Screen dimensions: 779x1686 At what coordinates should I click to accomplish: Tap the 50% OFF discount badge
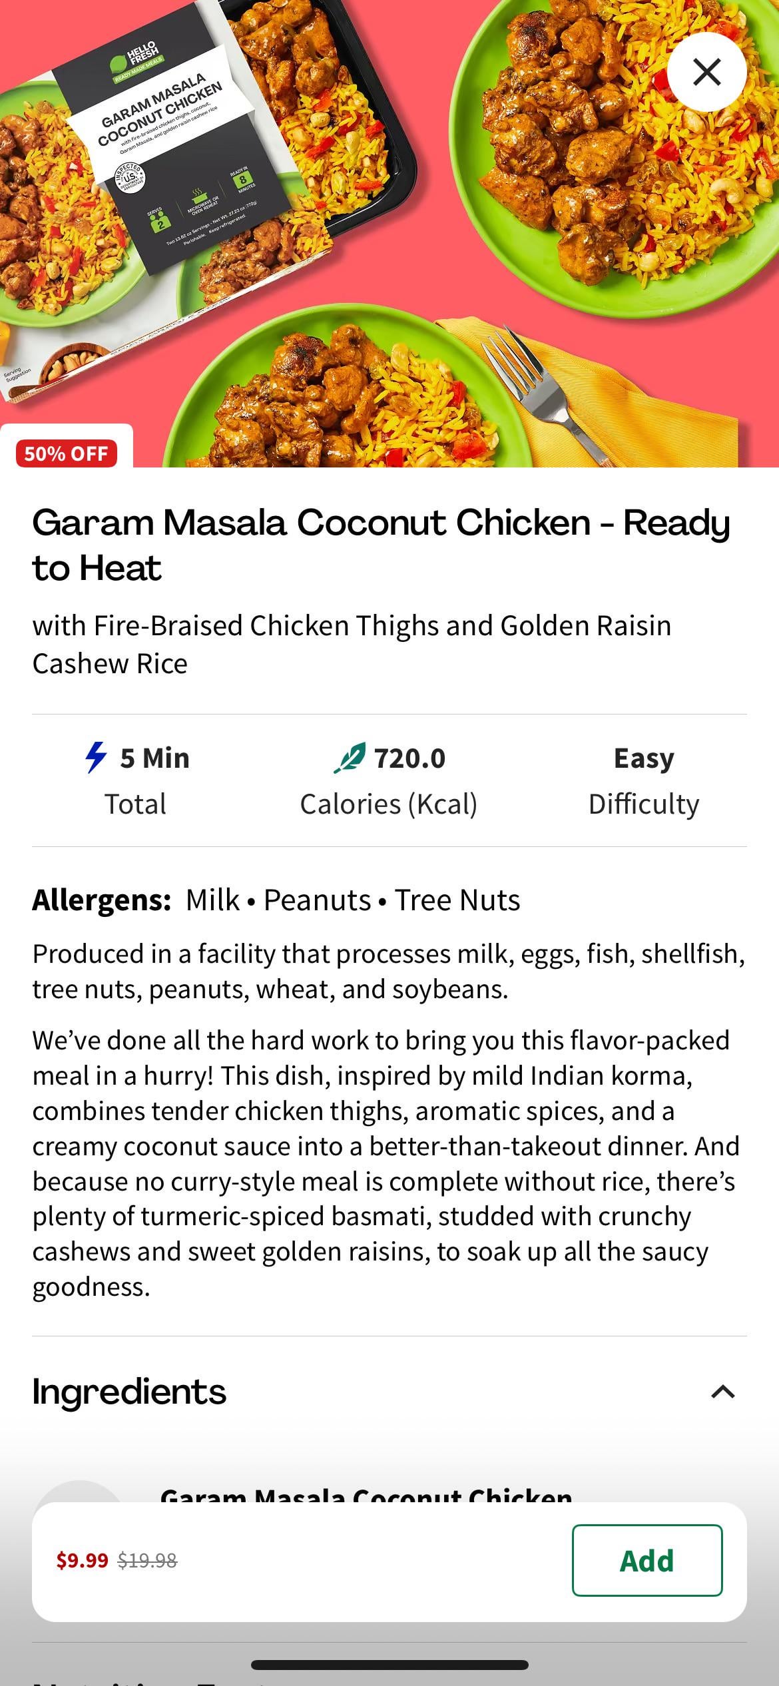[67, 453]
